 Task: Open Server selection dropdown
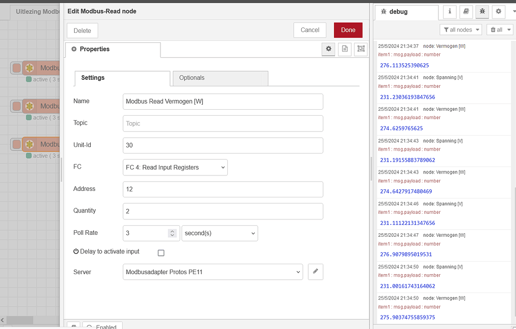pos(212,272)
